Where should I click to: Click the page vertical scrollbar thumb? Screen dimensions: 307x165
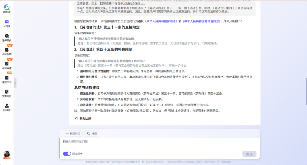click(x=306, y=92)
